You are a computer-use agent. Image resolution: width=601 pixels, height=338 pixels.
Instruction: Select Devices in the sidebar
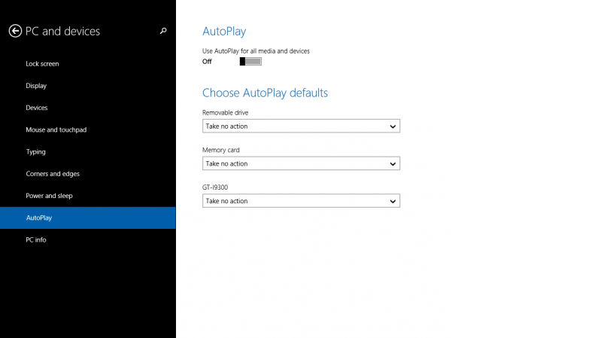click(x=37, y=108)
